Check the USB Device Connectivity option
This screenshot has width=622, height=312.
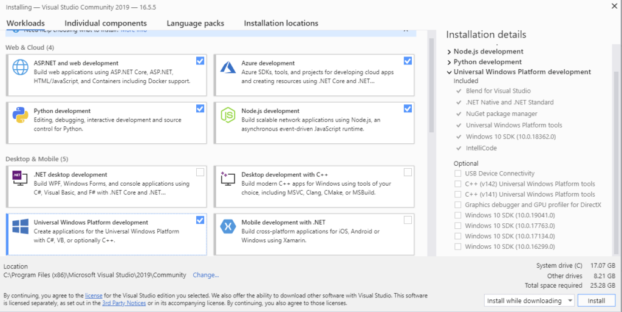pyautogui.click(x=459, y=174)
